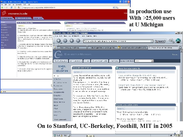Select the Educ 100 001 tab in CTools
The image size is (183, 137).
127,61
